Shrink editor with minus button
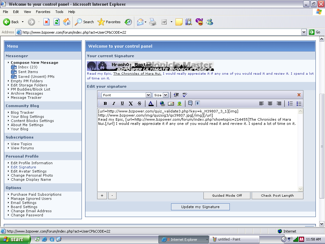325x244 pixels. (112, 195)
